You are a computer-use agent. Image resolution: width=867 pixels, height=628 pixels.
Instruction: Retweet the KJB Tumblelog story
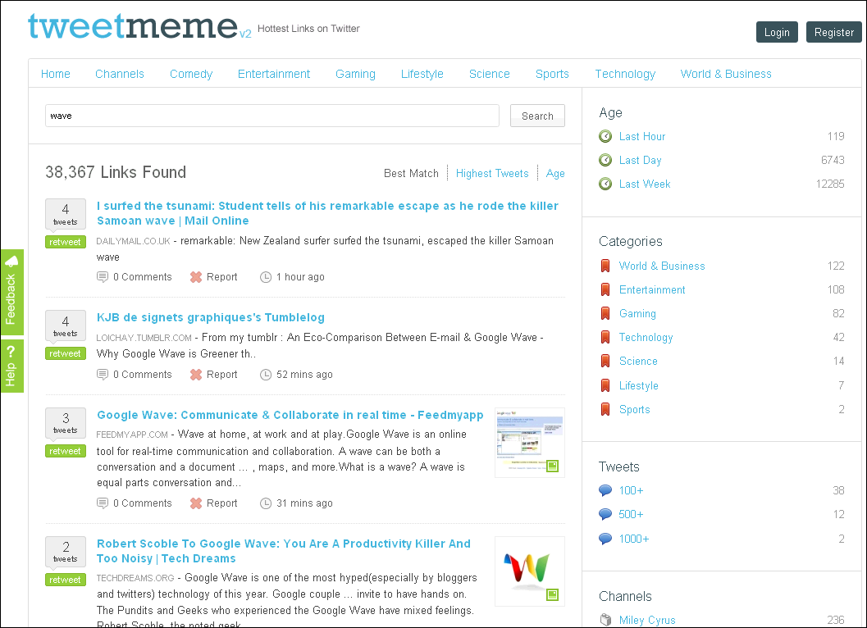tap(66, 353)
